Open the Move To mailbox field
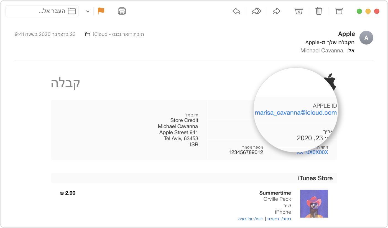Viewport: 388px width, 228px height. pyautogui.click(x=42, y=11)
